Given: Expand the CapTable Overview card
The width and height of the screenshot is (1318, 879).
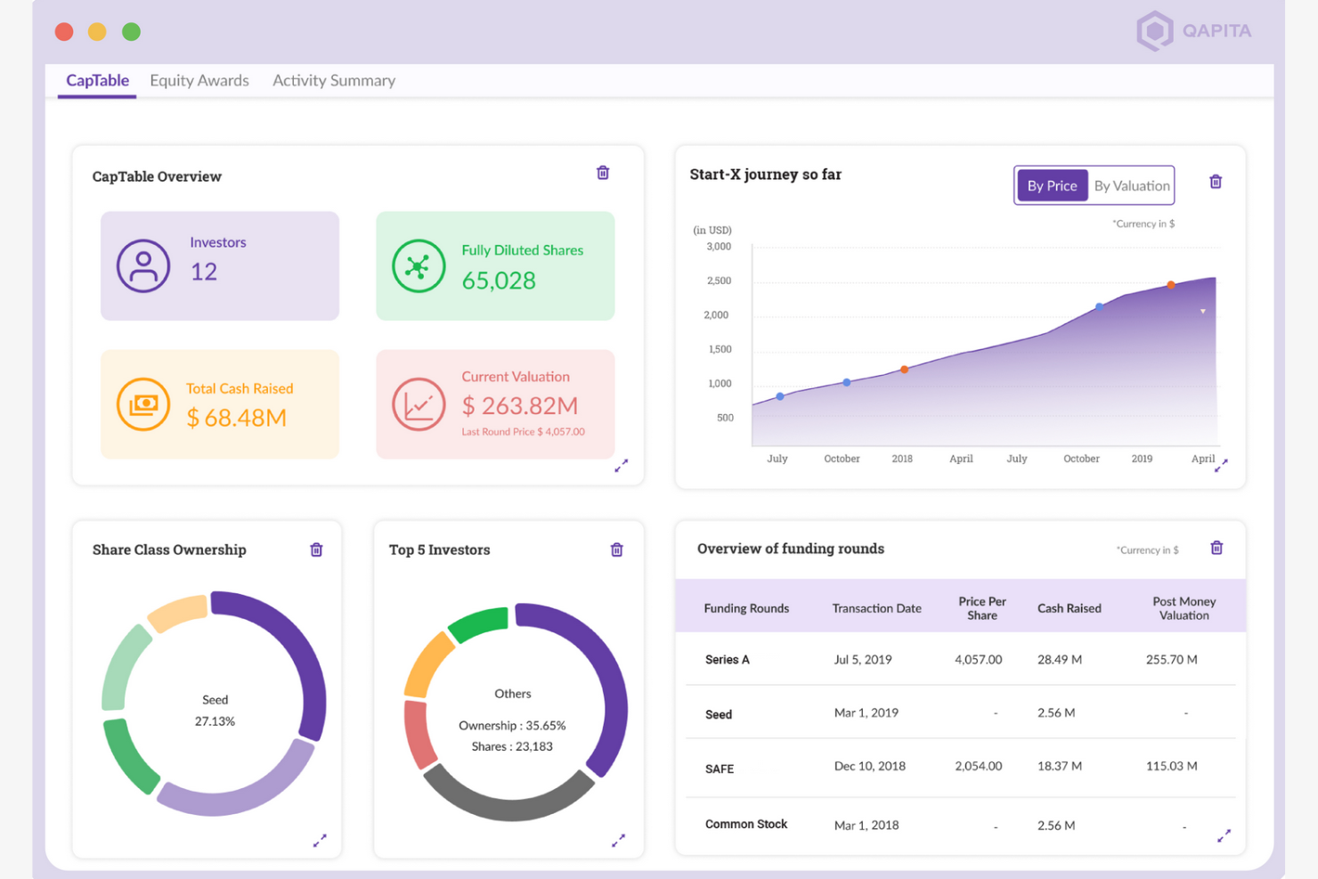Looking at the screenshot, I should (x=622, y=465).
